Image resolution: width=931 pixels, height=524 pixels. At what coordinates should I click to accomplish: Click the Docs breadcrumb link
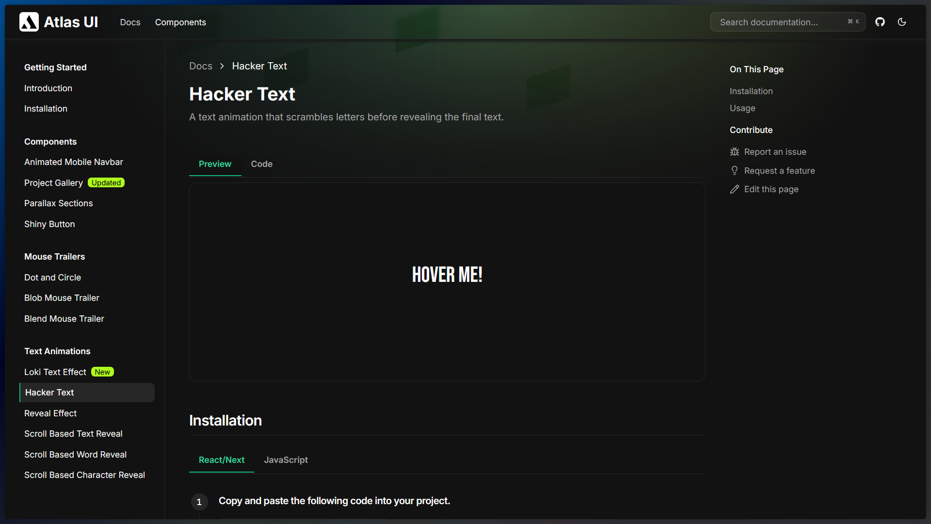pos(201,66)
